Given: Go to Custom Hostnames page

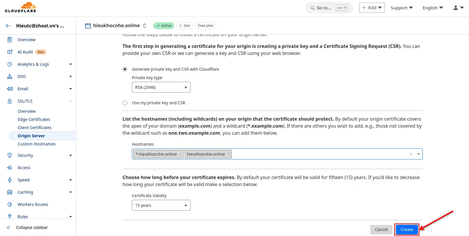Looking at the screenshot, I should click(x=37, y=144).
